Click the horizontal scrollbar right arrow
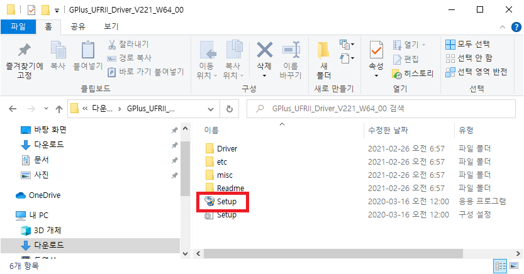 click(518, 254)
